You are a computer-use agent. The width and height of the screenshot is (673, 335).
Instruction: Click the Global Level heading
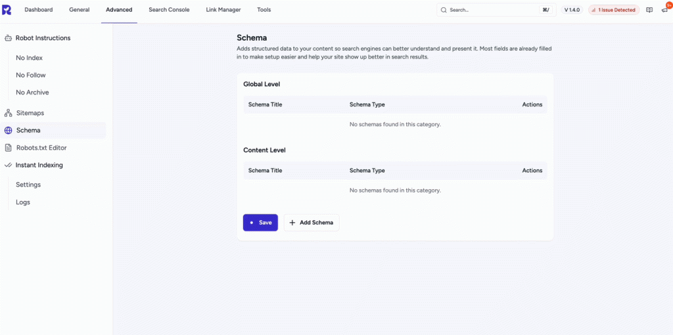pos(262,85)
